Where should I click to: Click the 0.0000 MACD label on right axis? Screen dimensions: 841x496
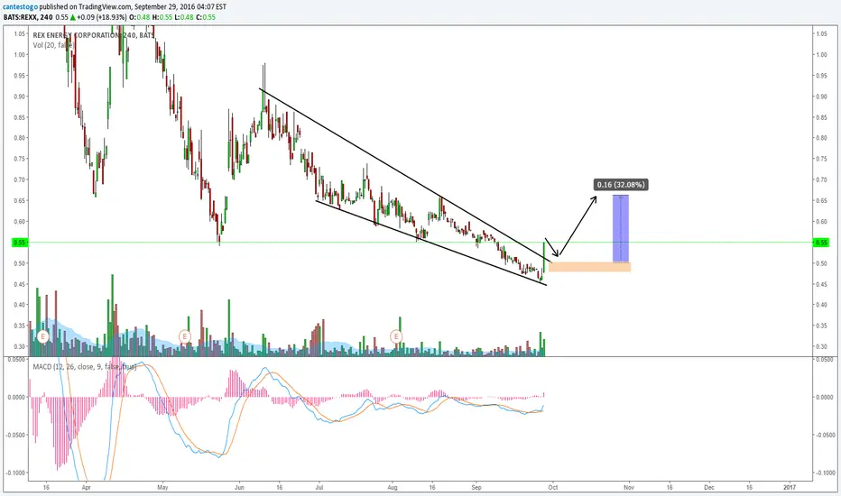pyautogui.click(x=825, y=398)
